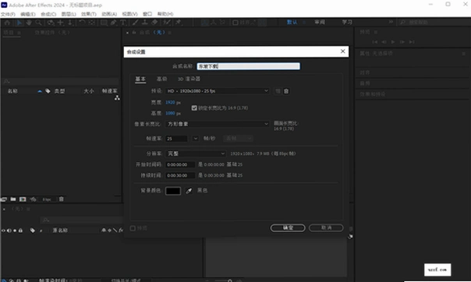This screenshot has height=282, width=471.
Task: Select the Eraser tool
Action: tap(154, 23)
